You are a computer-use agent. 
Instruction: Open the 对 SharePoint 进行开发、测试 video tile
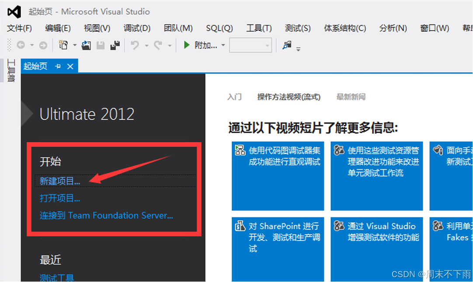coord(278,249)
